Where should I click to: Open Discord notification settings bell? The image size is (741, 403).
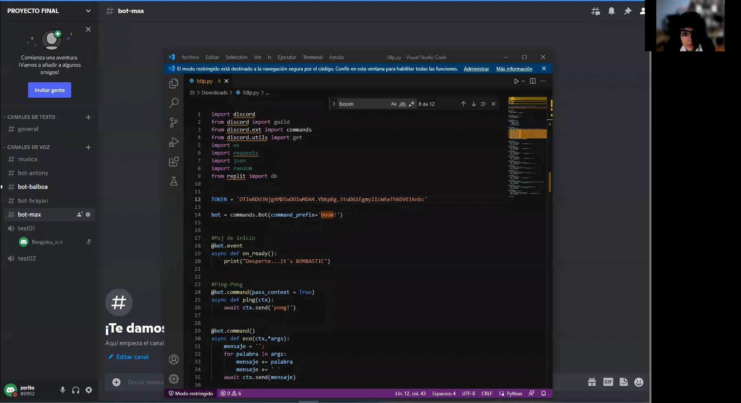(x=612, y=11)
